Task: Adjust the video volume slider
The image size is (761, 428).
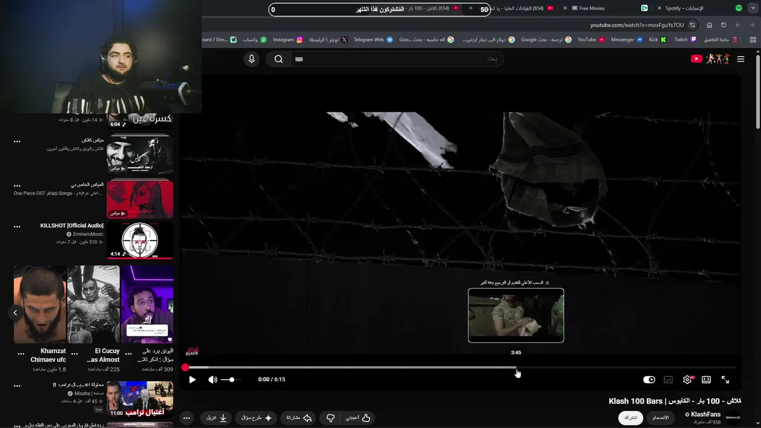Action: pos(231,379)
